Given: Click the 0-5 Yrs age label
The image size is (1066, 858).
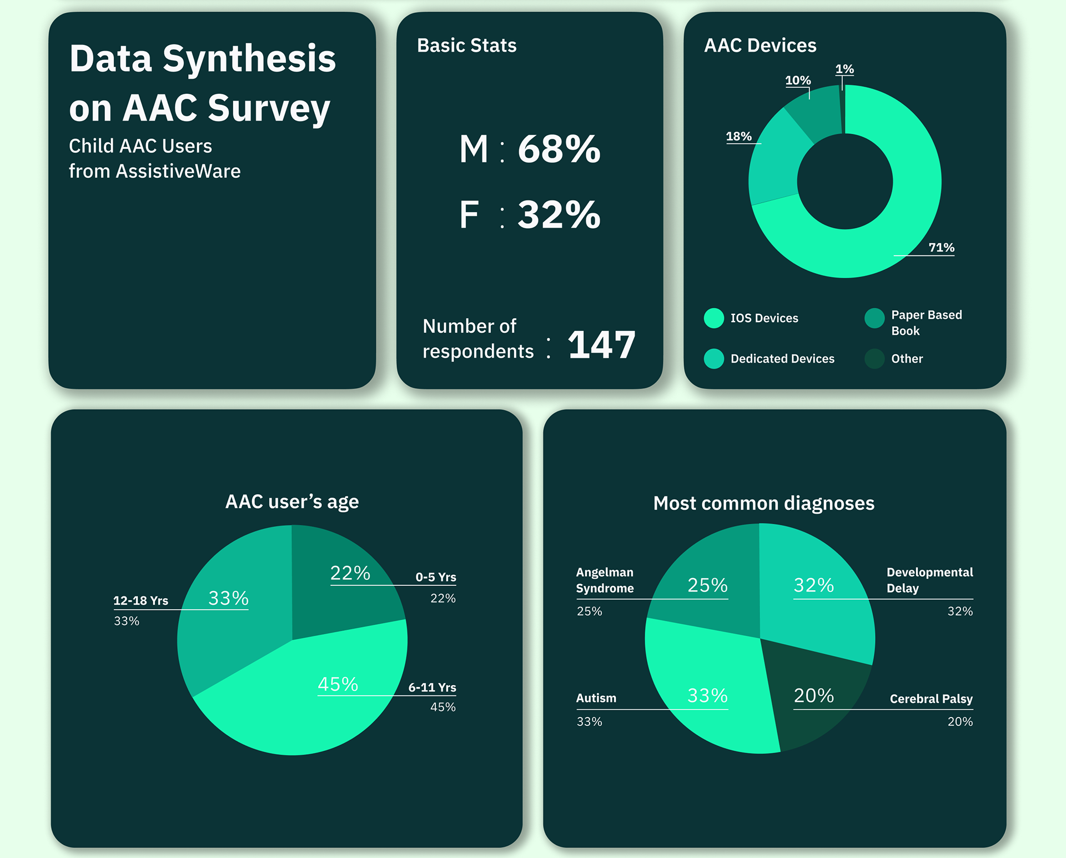Looking at the screenshot, I should [436, 577].
